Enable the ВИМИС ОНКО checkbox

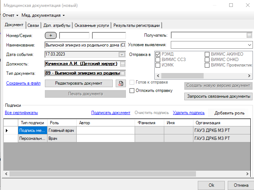207,60
